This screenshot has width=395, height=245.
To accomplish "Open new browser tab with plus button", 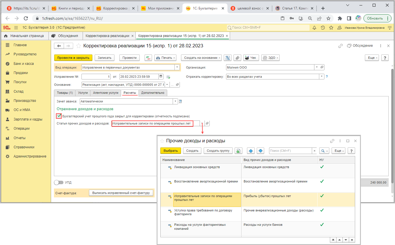I will (323, 8).
